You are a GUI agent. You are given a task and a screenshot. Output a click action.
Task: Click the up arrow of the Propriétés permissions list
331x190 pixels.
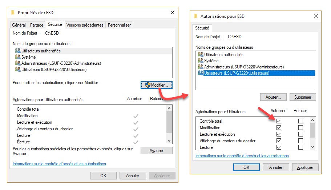click(169, 108)
